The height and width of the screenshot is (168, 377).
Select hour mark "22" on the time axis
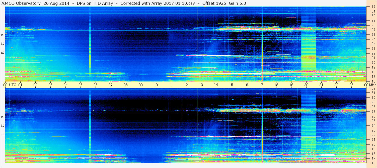point(336,85)
